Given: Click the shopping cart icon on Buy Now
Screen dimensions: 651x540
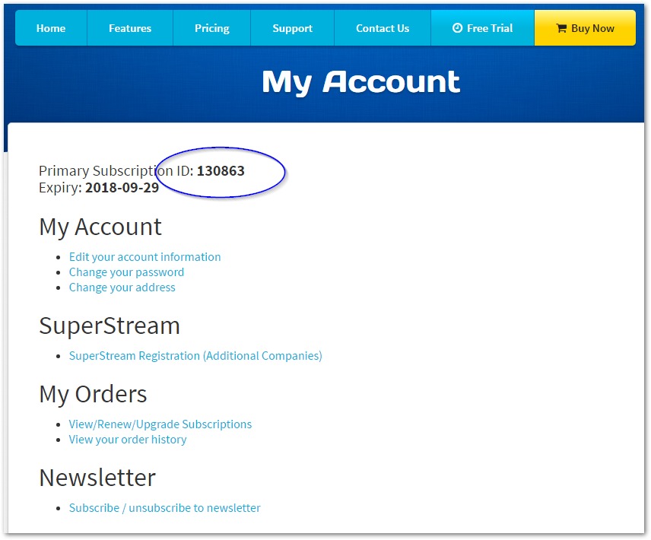Looking at the screenshot, I should tap(561, 28).
